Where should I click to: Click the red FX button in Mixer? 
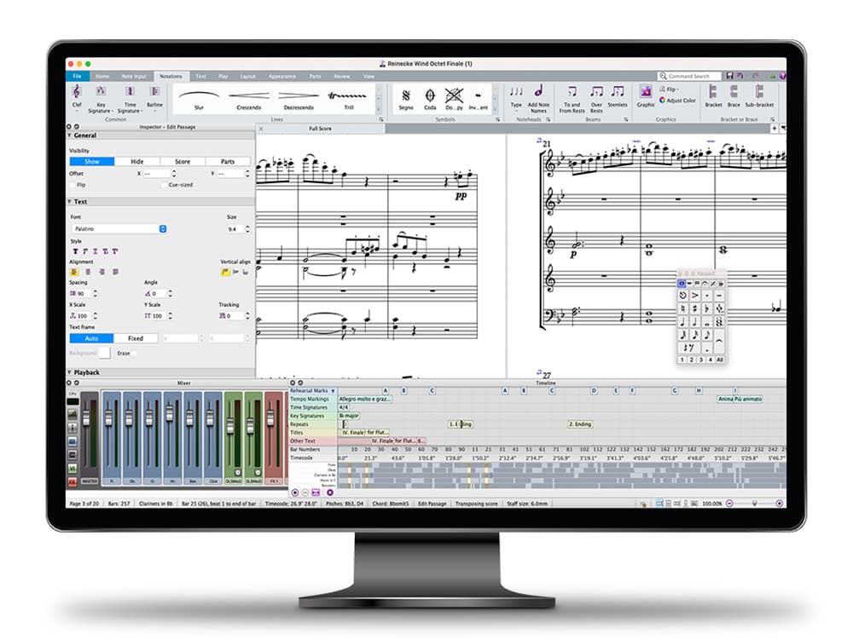[73, 481]
